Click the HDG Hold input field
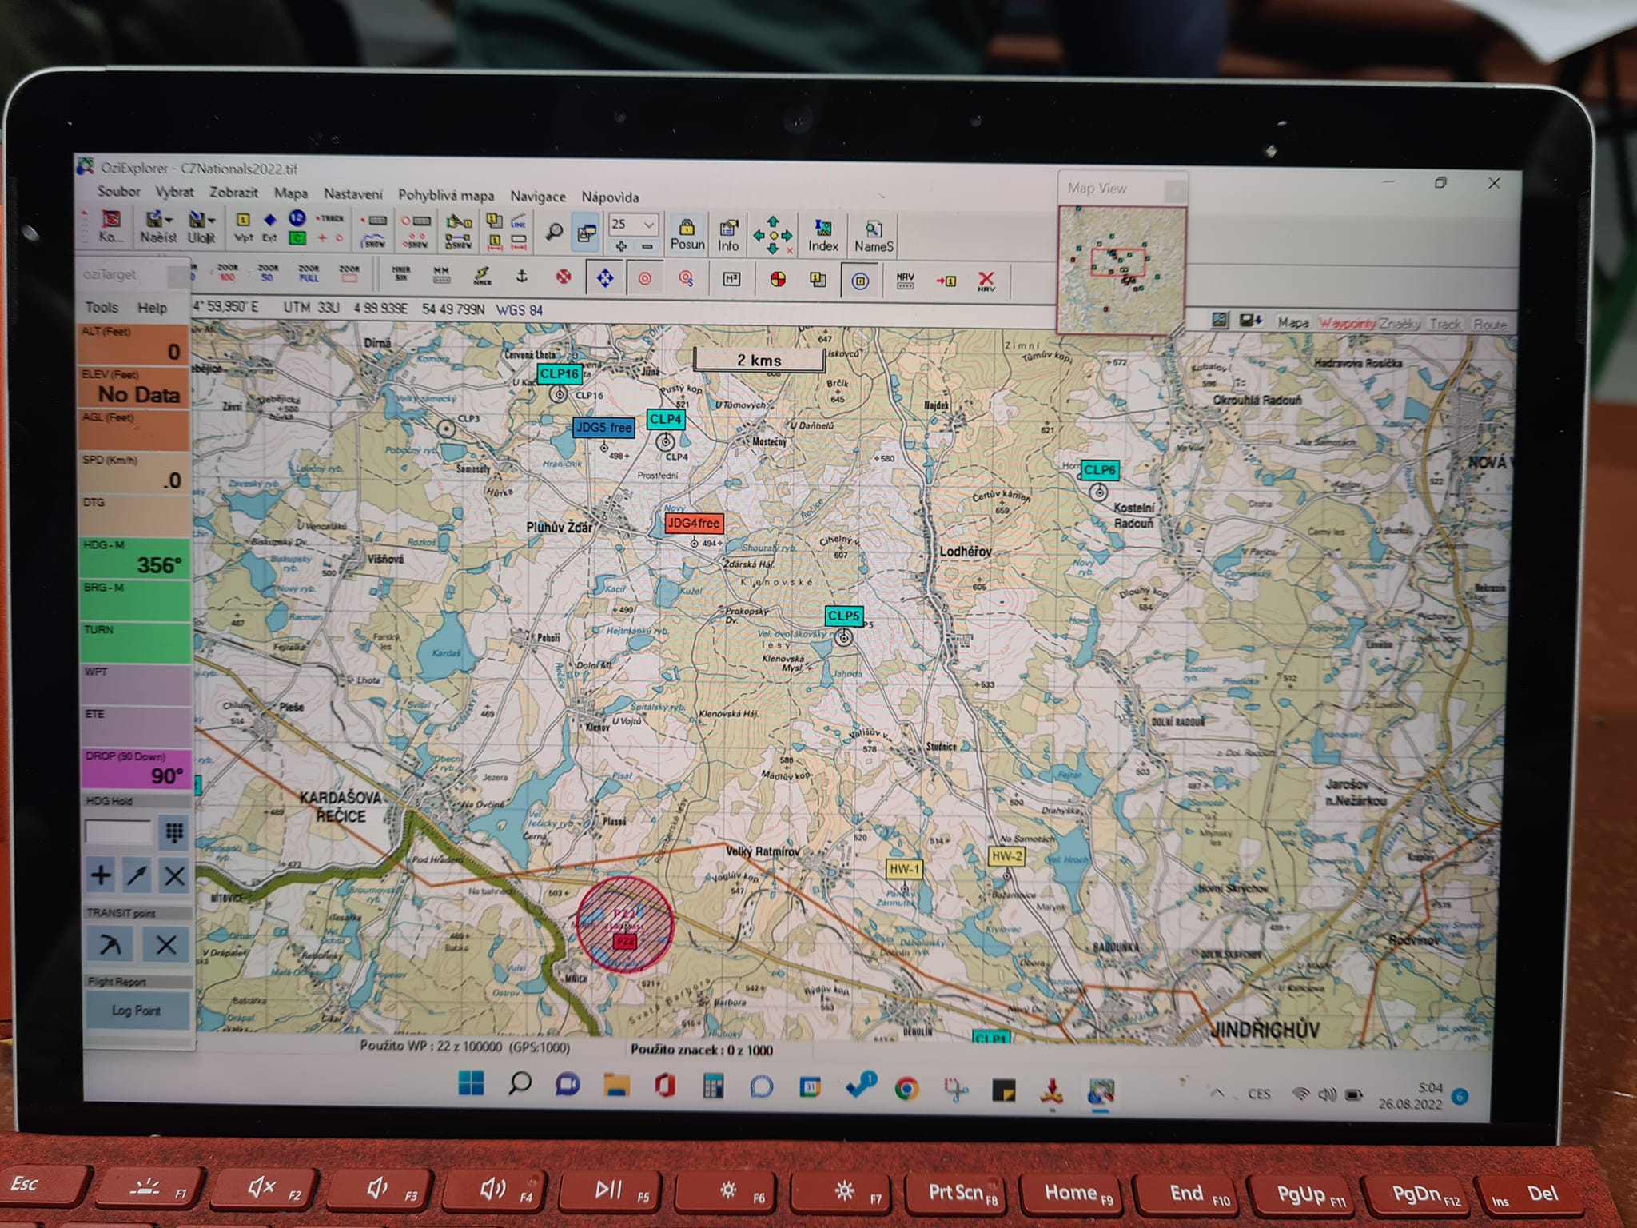This screenshot has height=1228, width=1637. (118, 832)
